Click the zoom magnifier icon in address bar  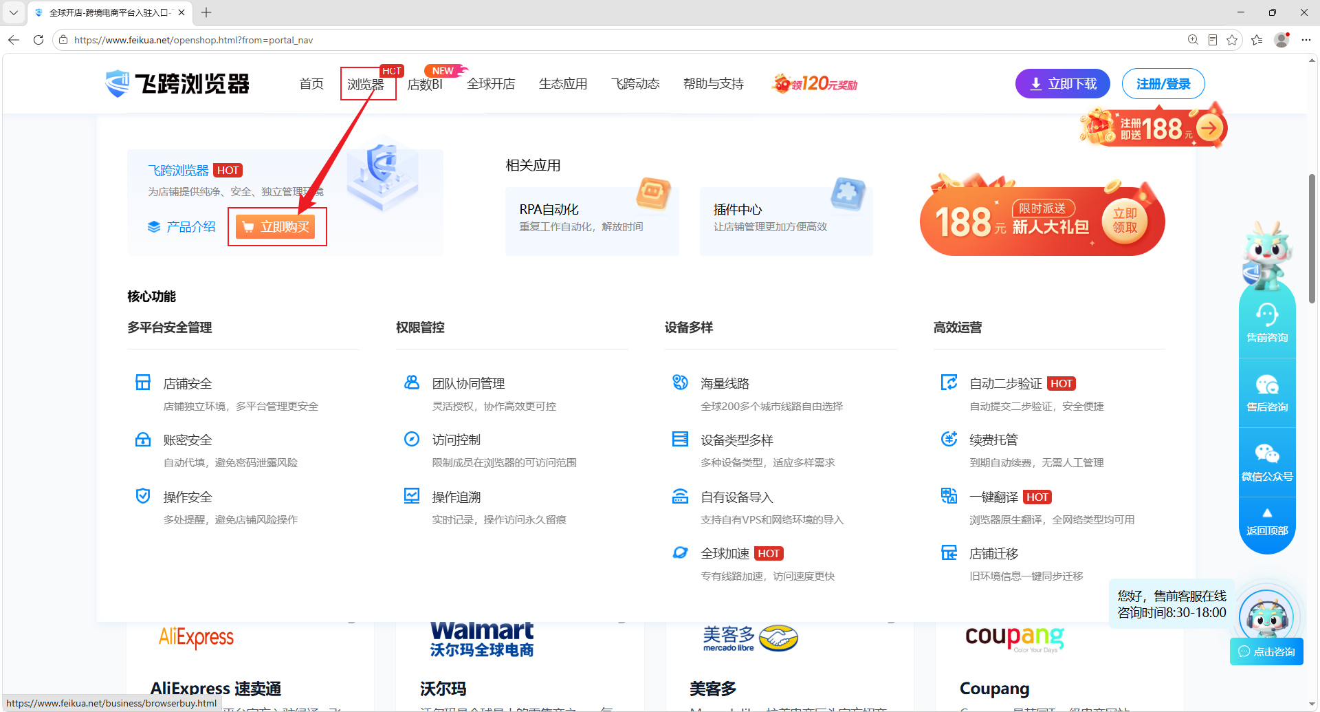pyautogui.click(x=1193, y=40)
